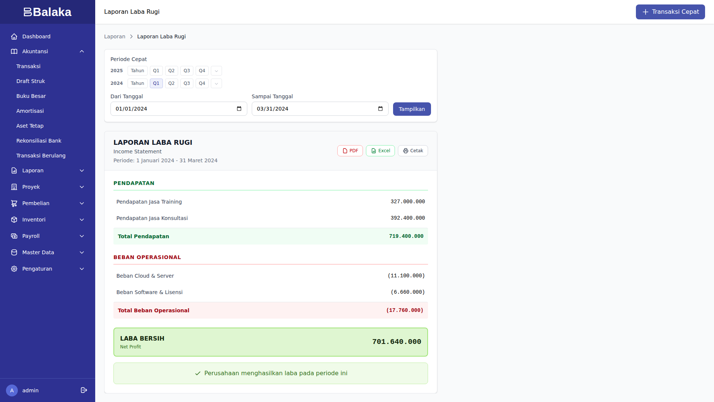
Task: Go to Rekonsiliasi Bank page
Action: click(39, 141)
